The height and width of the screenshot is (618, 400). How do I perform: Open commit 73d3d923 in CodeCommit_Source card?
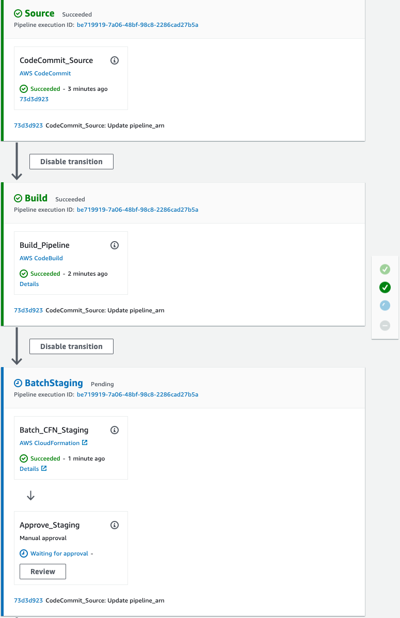pyautogui.click(x=34, y=99)
